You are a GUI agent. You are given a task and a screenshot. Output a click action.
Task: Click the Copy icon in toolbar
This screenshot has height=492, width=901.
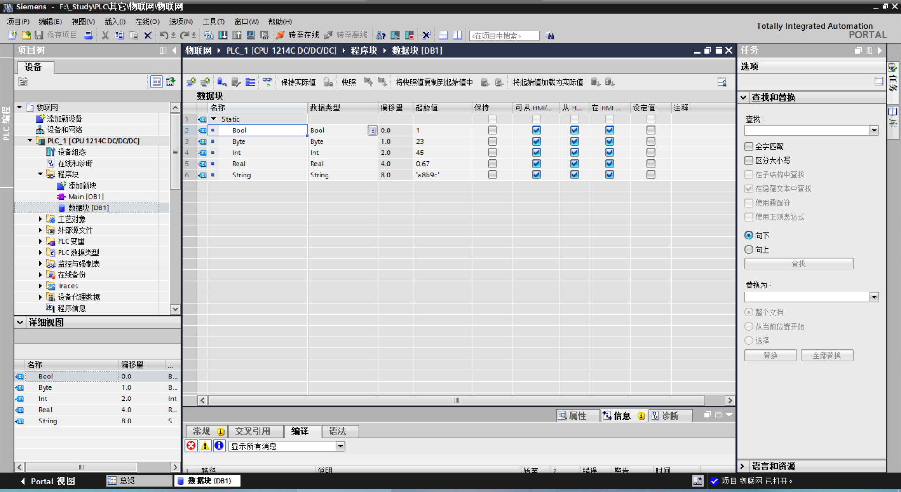(119, 35)
